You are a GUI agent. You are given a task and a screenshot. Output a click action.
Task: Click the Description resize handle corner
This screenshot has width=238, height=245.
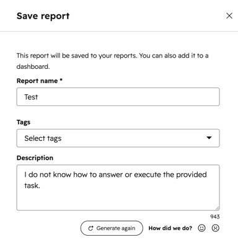point(218,208)
